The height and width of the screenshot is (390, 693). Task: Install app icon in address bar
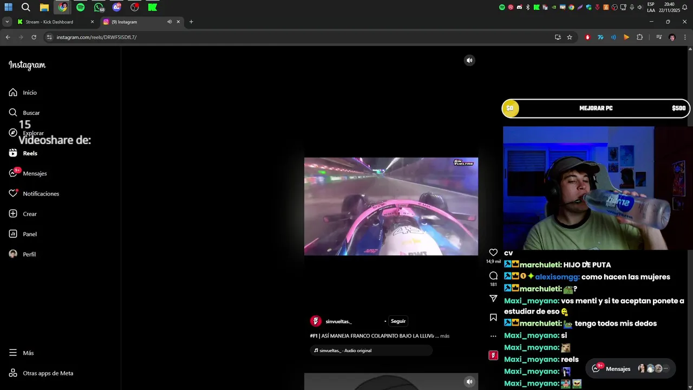coord(558,37)
